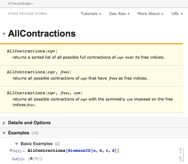Click the Out[1]= cell label
The height and width of the screenshot is (164, 188).
tap(18, 159)
